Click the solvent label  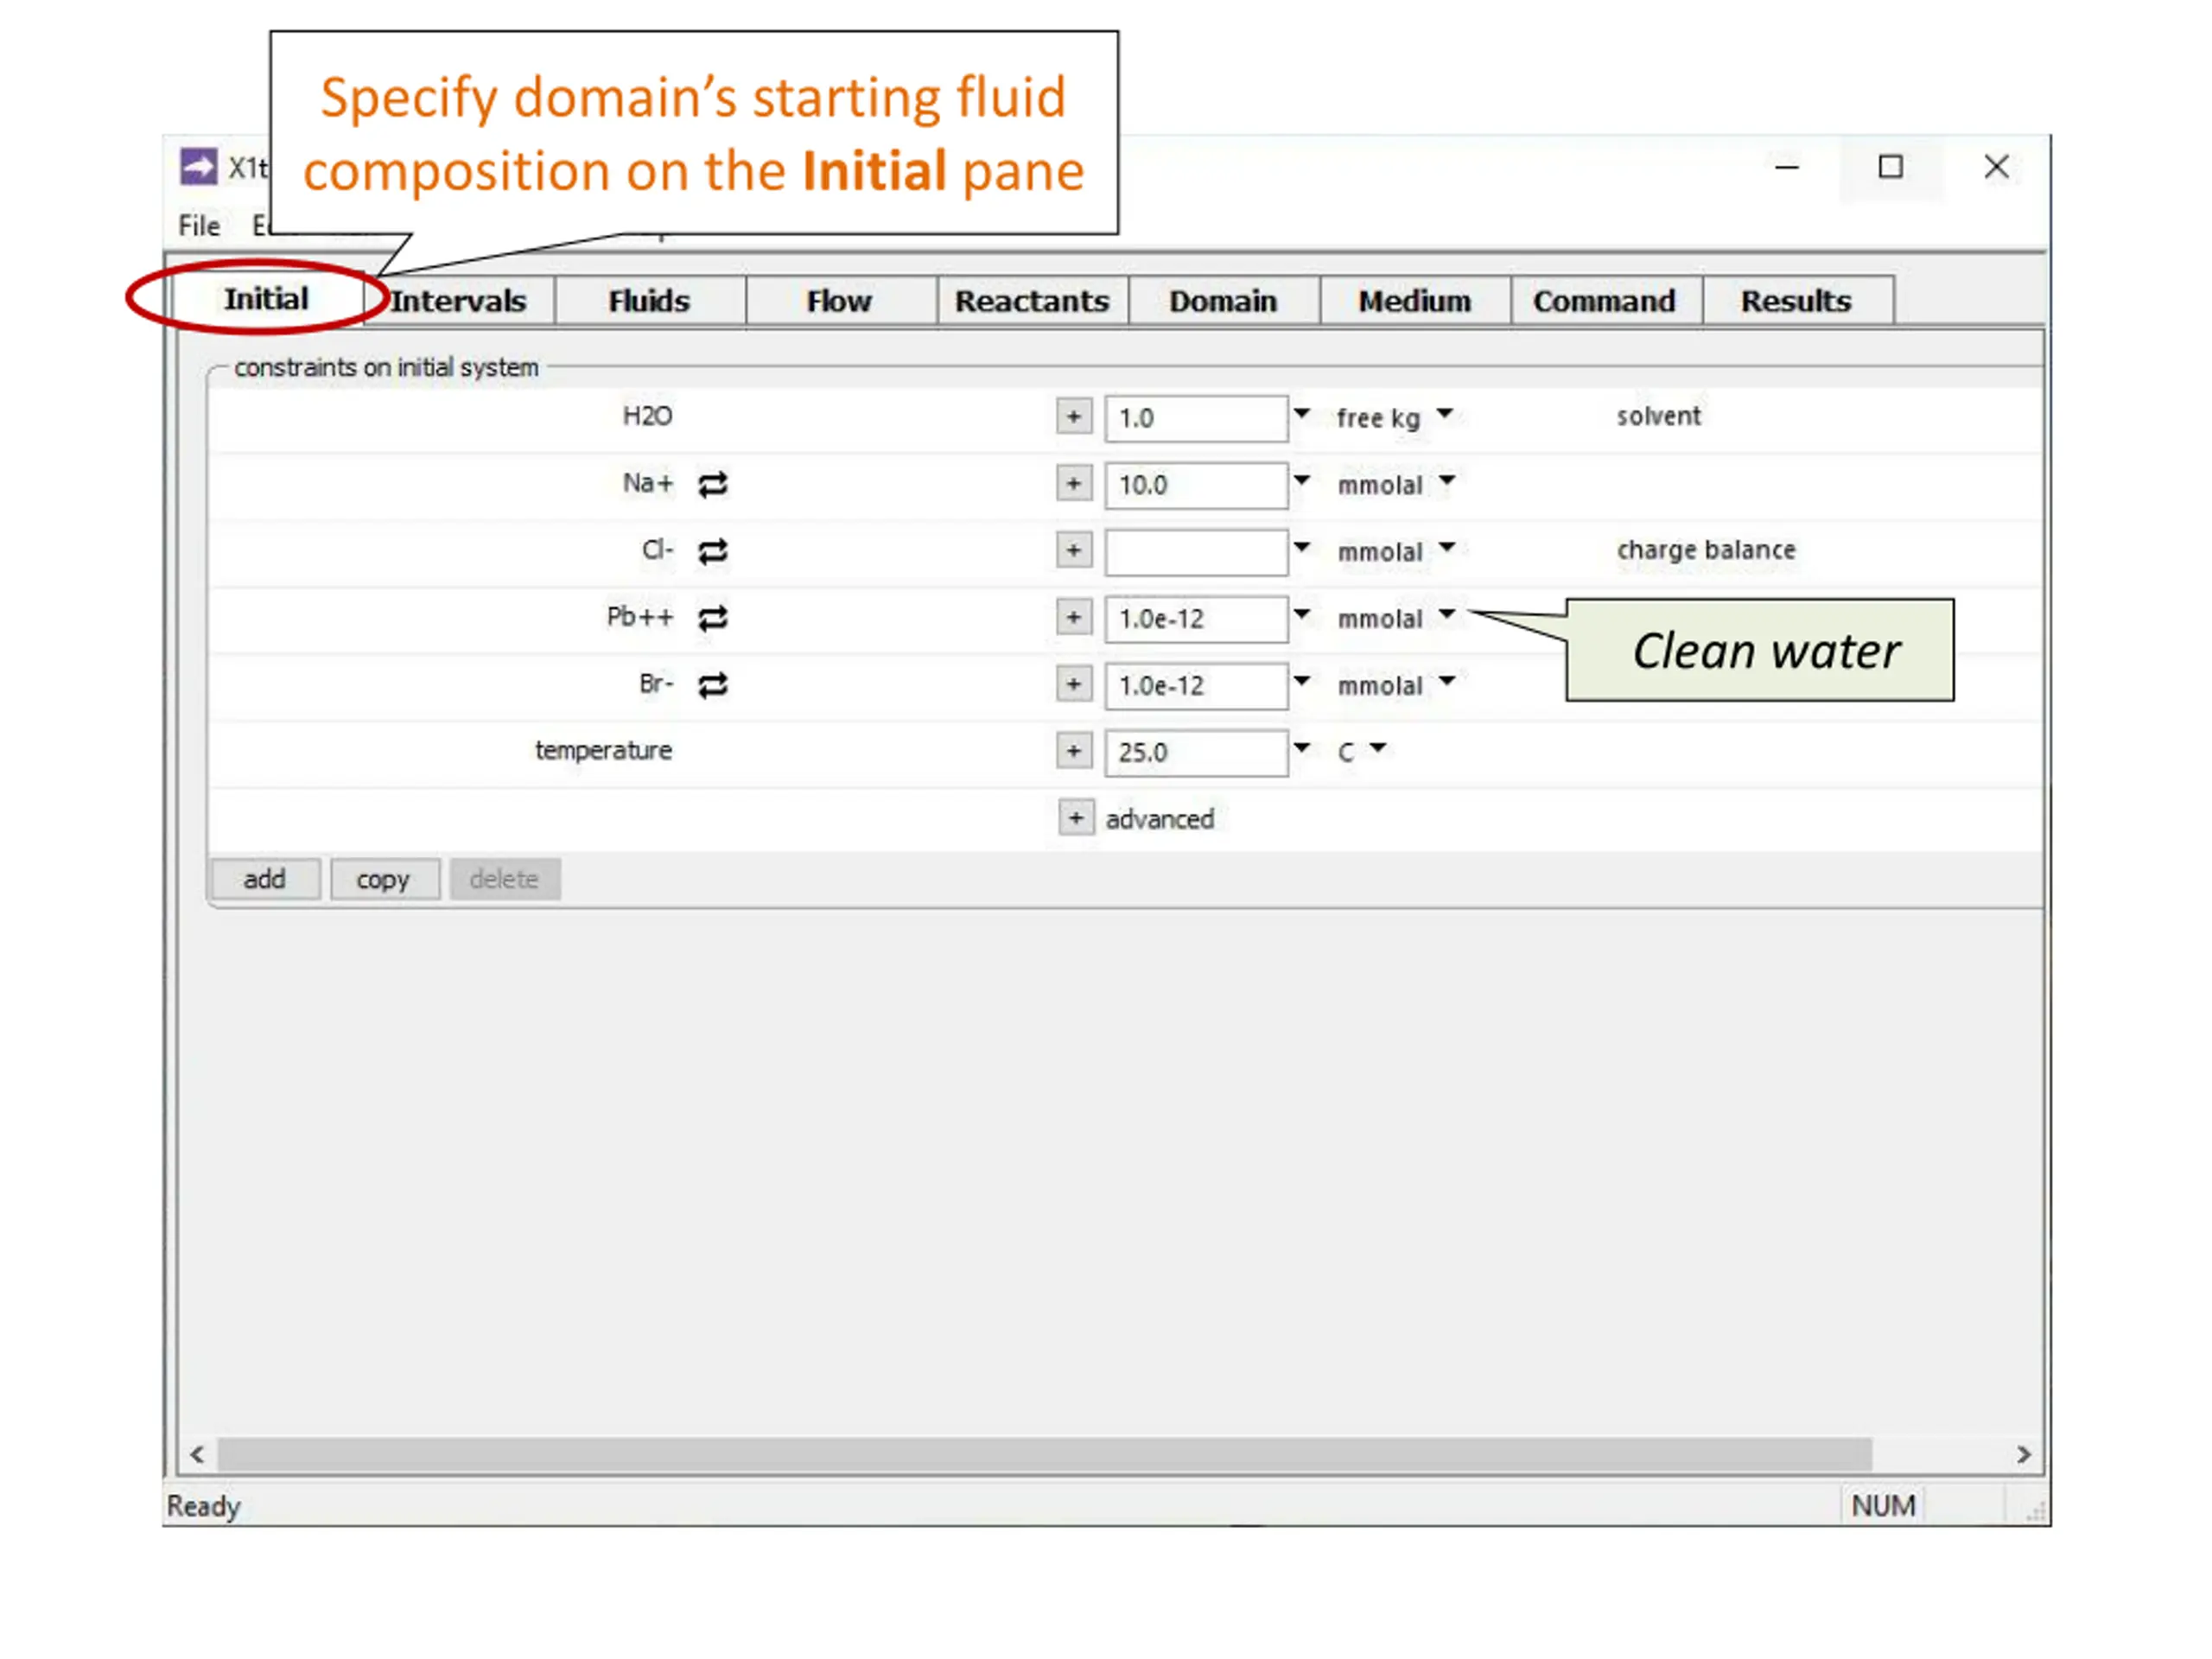click(x=1658, y=416)
